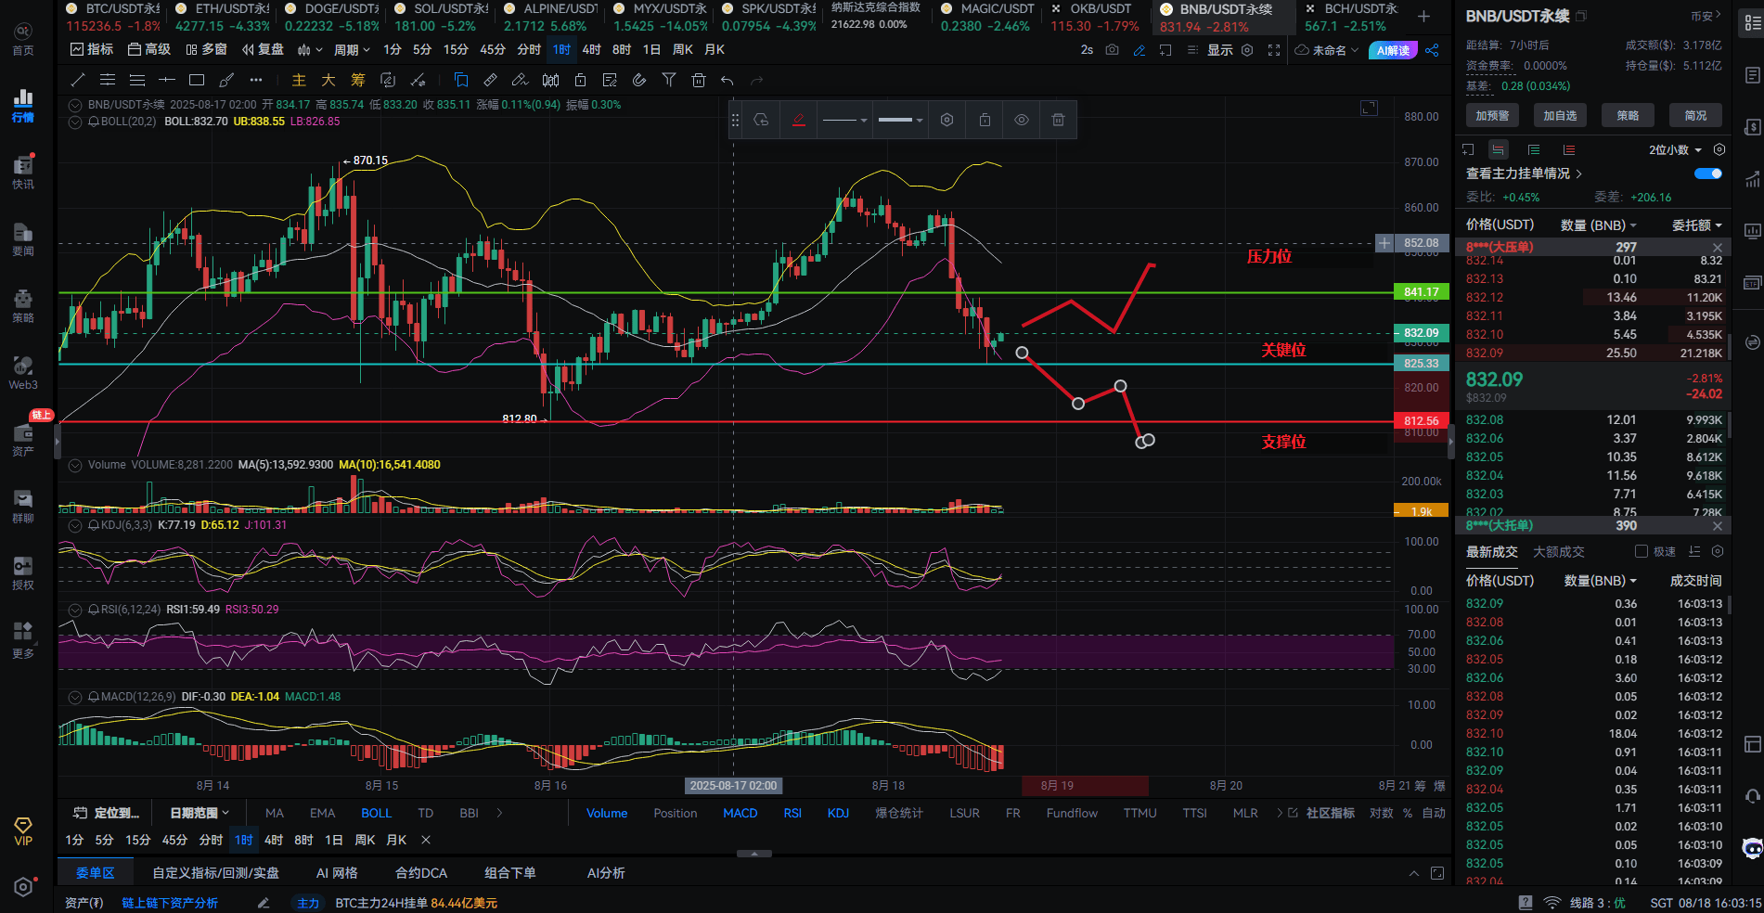
Task: Enter fullscreen chart mode
Action: [x=1274, y=50]
